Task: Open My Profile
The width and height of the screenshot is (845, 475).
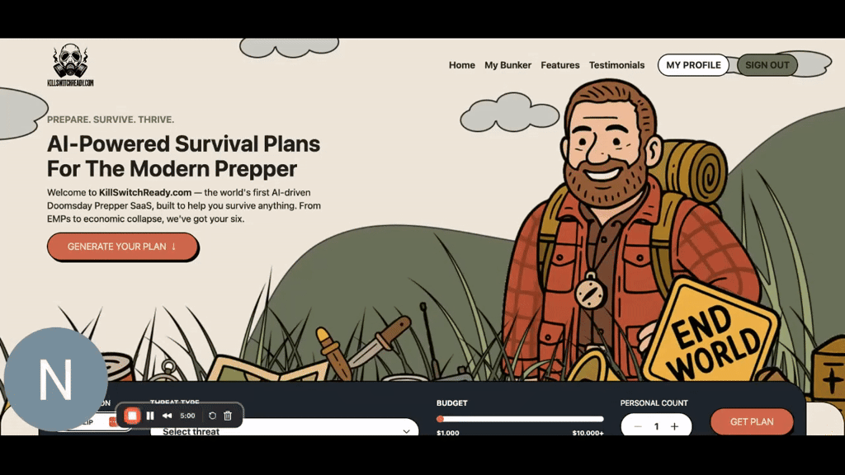Action: 693,65
